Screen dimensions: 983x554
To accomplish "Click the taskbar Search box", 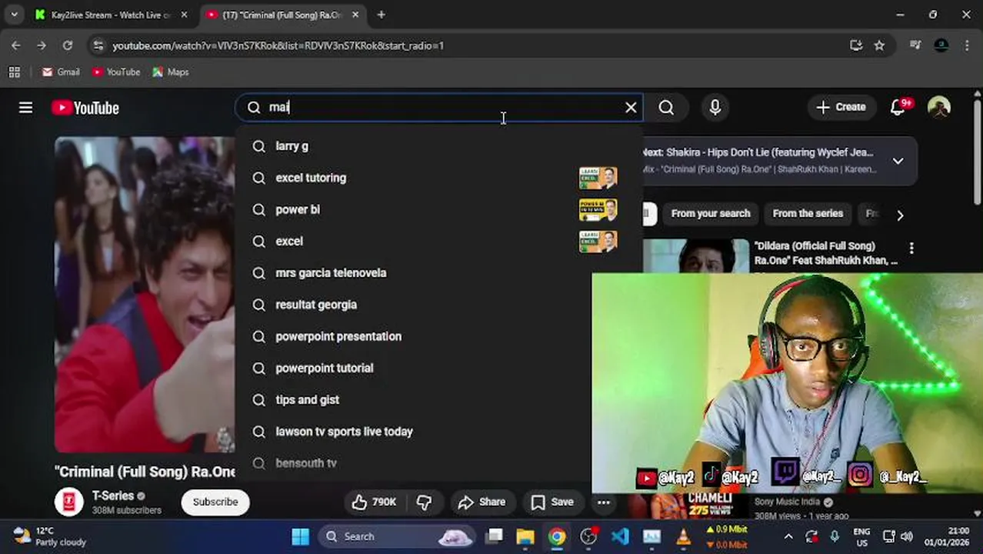I will click(397, 536).
